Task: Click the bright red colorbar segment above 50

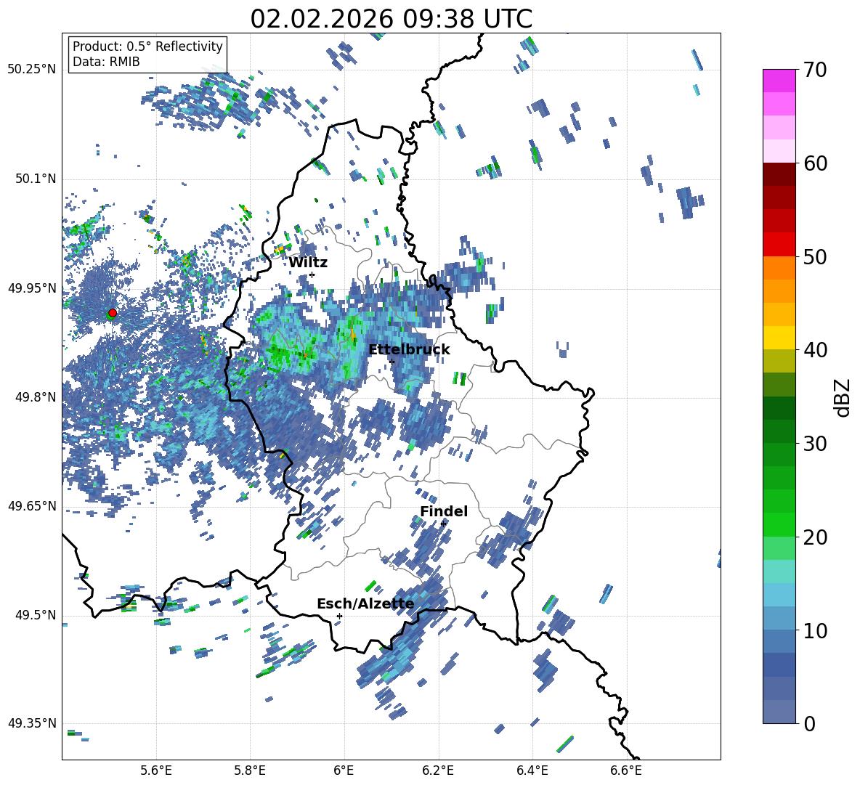Action: click(x=779, y=245)
